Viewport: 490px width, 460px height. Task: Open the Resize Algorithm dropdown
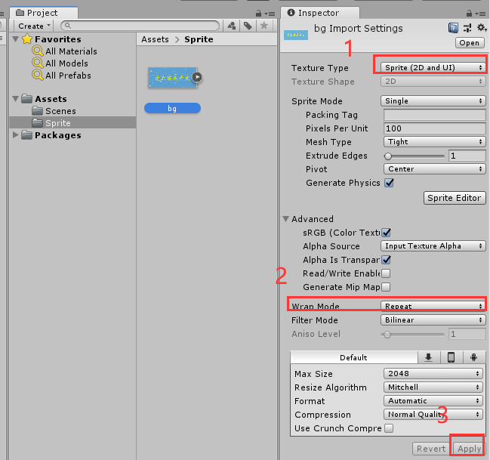tap(433, 387)
